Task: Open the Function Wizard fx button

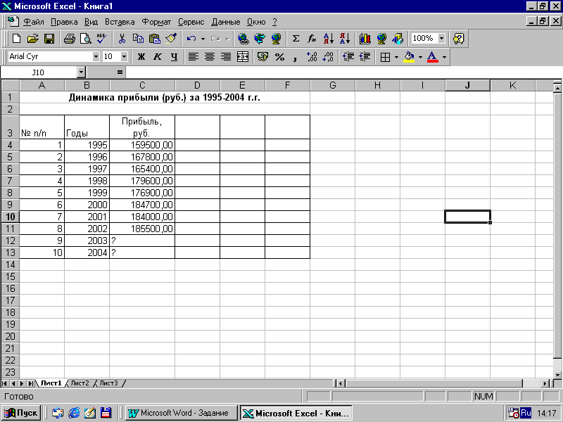Action: [312, 39]
